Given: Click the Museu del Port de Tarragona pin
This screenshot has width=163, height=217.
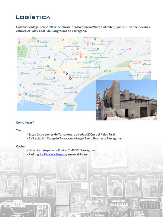Looking at the screenshot, I should (x=30, y=96).
